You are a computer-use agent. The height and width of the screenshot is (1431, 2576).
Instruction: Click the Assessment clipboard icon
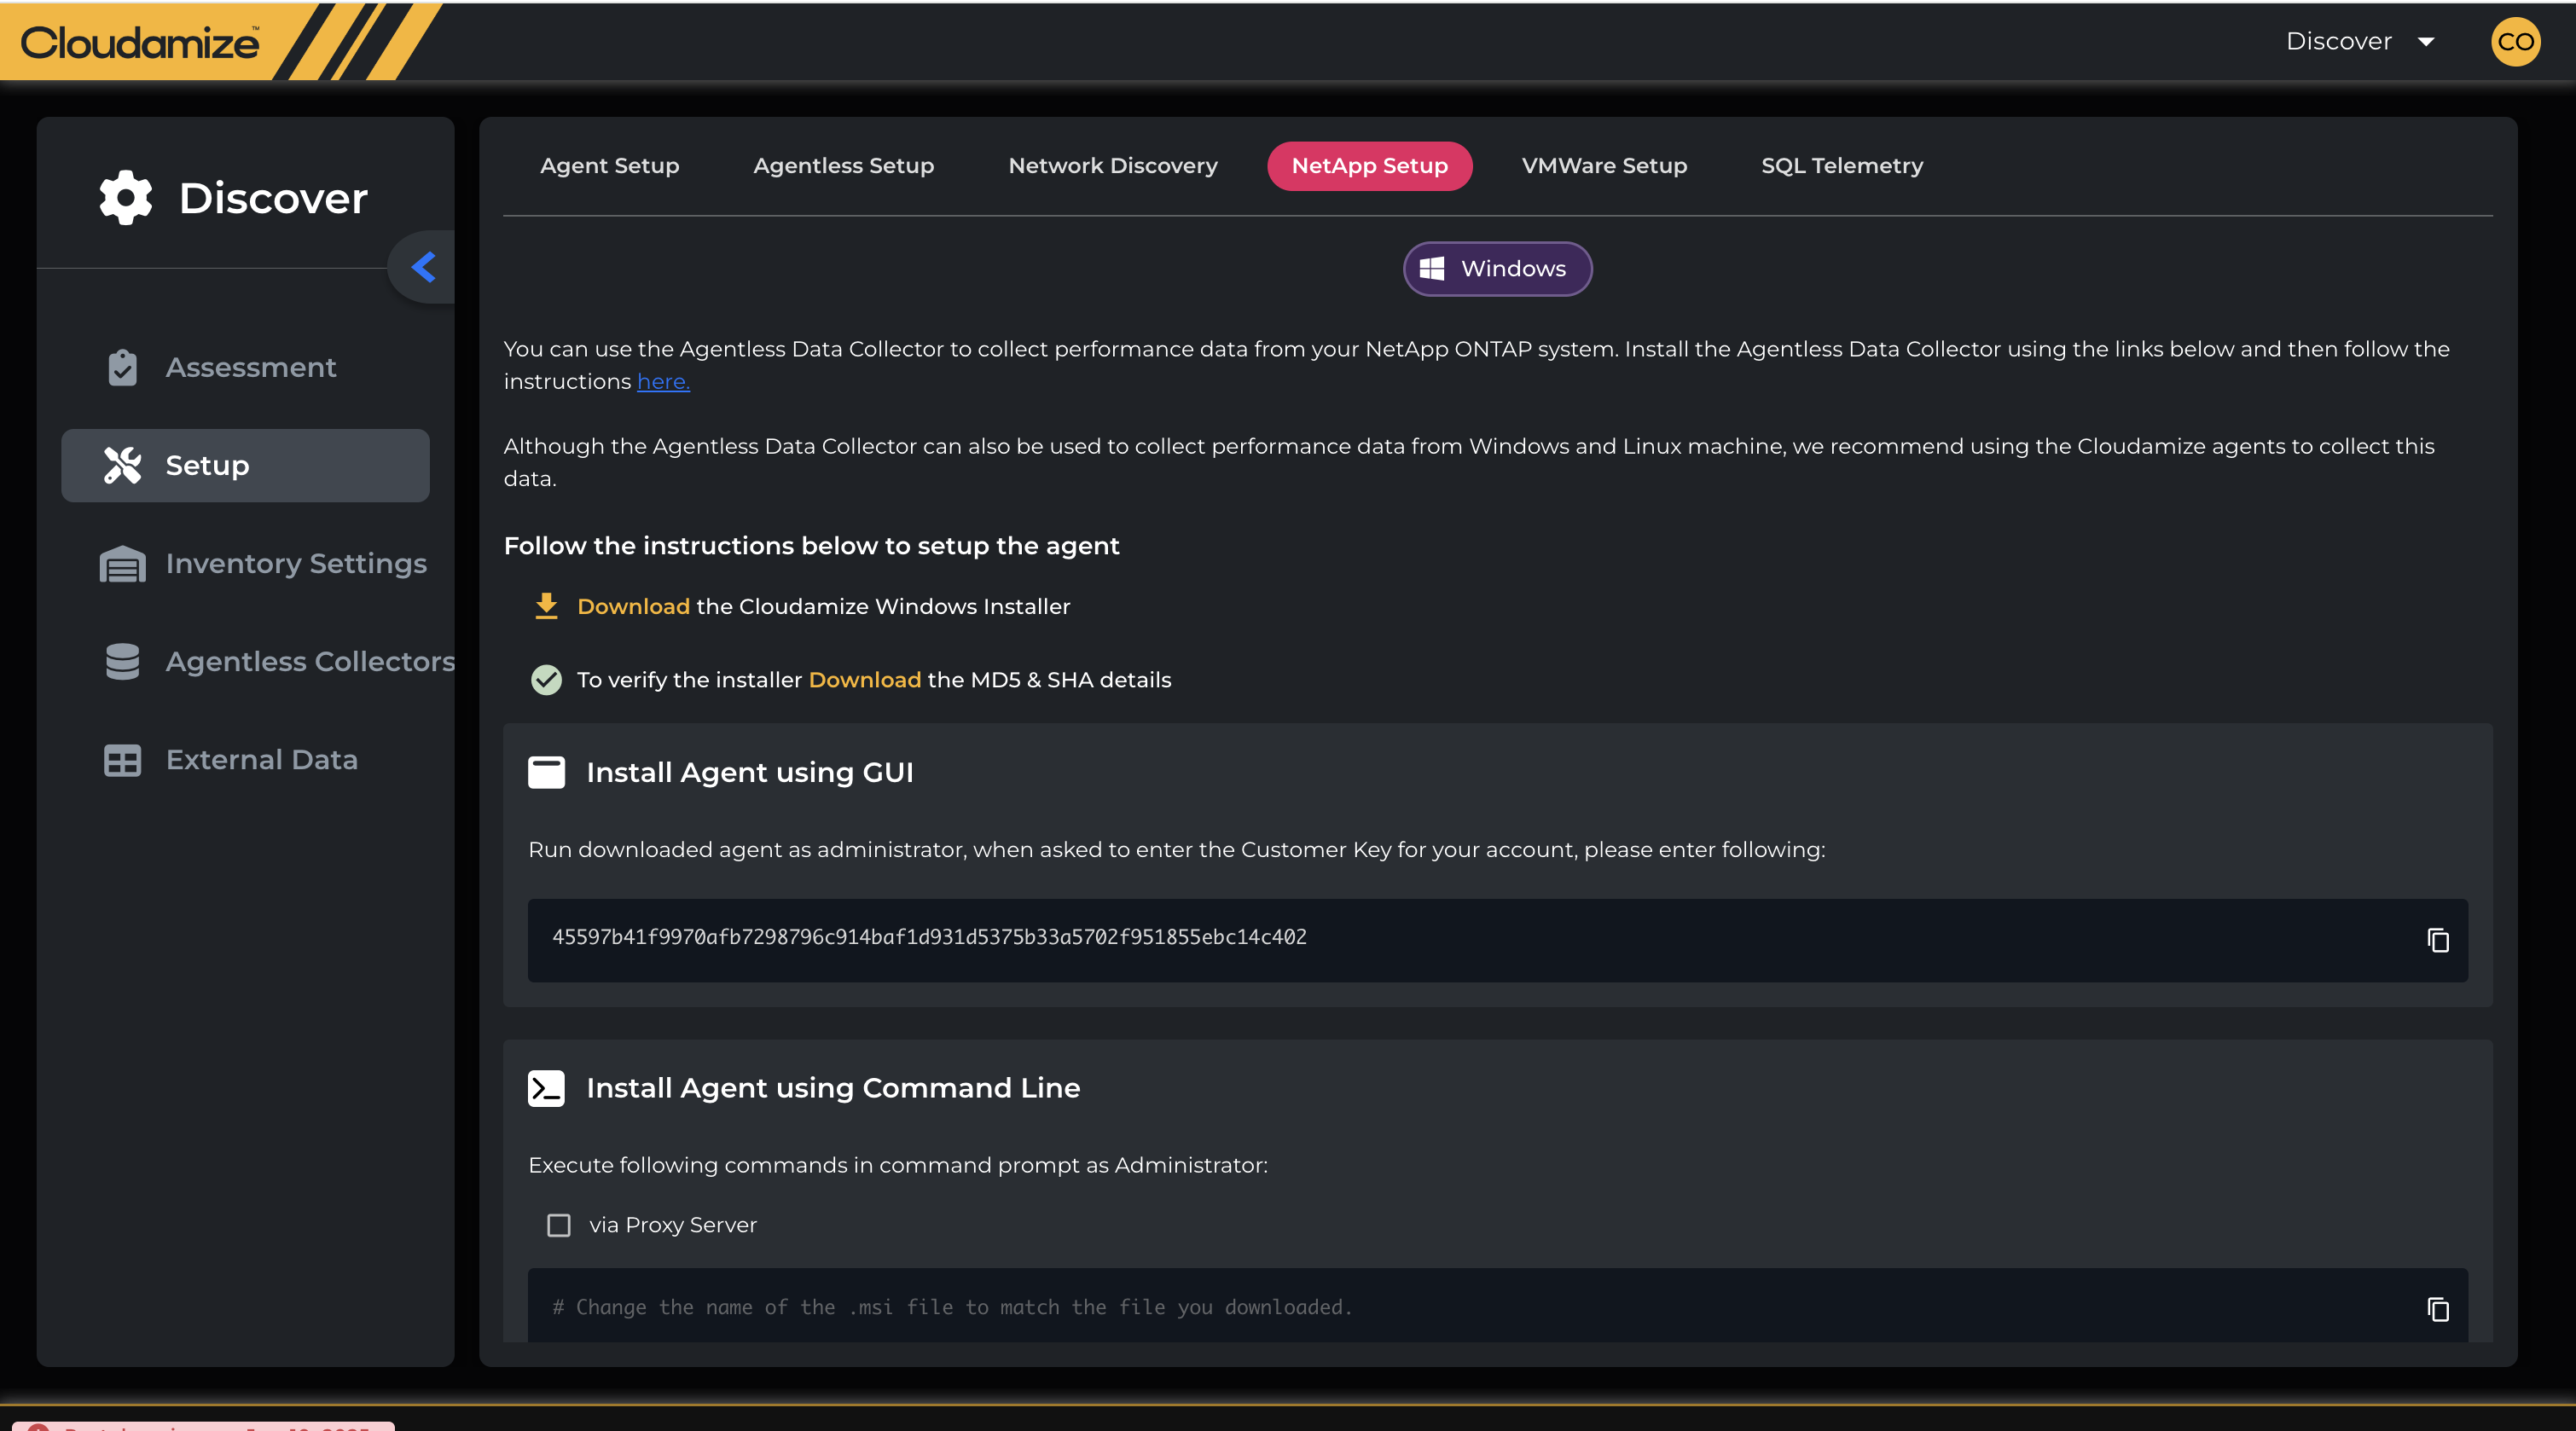click(122, 367)
